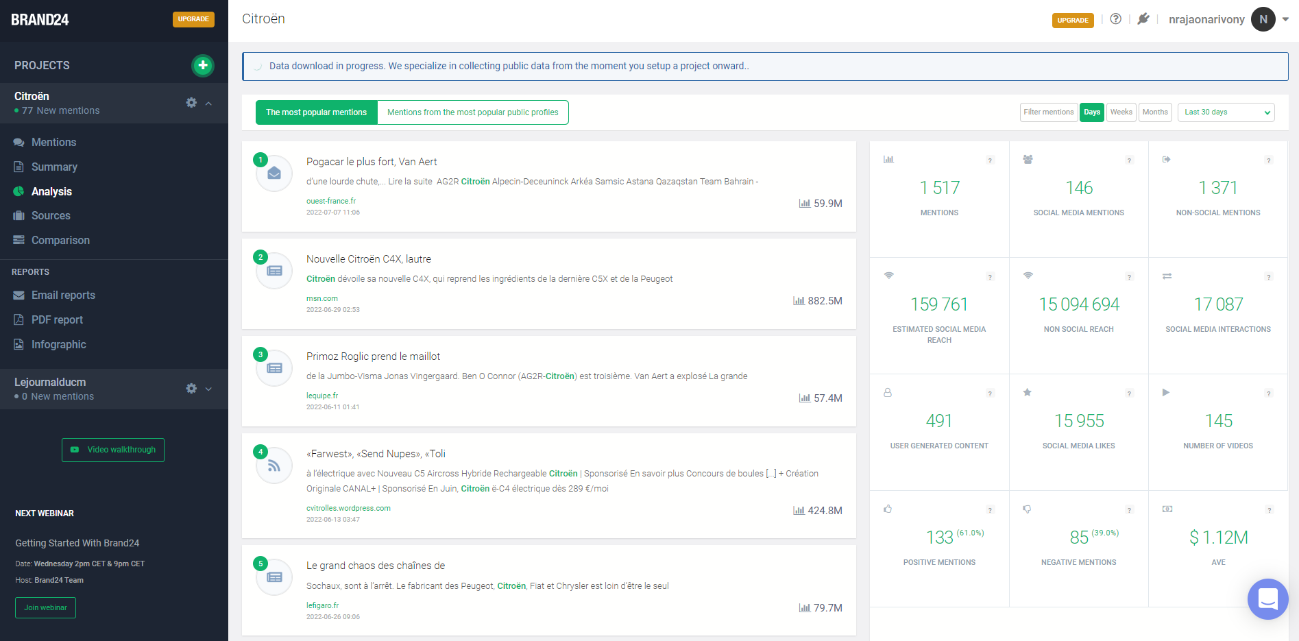The width and height of the screenshot is (1299, 641).
Task: Open the Sources page
Action: click(51, 215)
